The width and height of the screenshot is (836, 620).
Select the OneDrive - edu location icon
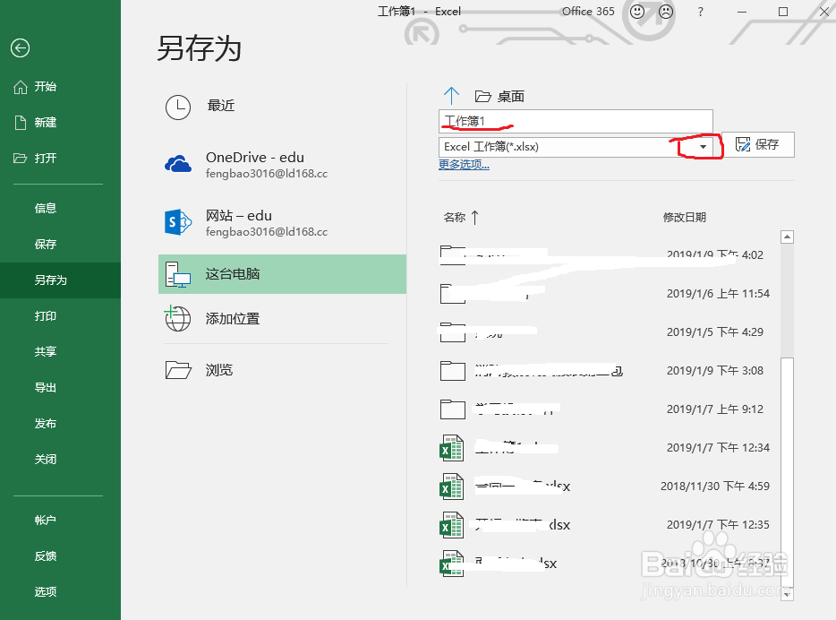point(179,164)
